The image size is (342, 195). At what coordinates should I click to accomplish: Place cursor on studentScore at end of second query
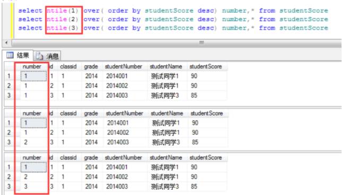click(x=304, y=20)
